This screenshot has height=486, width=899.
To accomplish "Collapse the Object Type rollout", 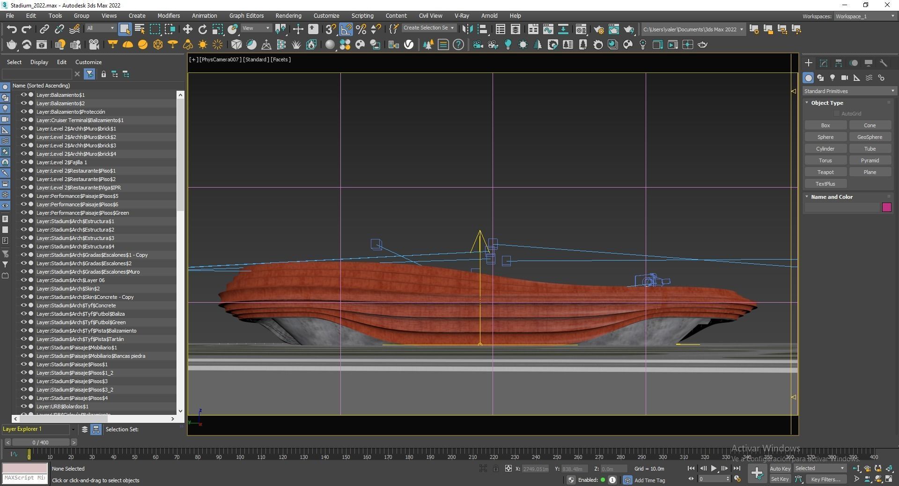I will click(826, 103).
